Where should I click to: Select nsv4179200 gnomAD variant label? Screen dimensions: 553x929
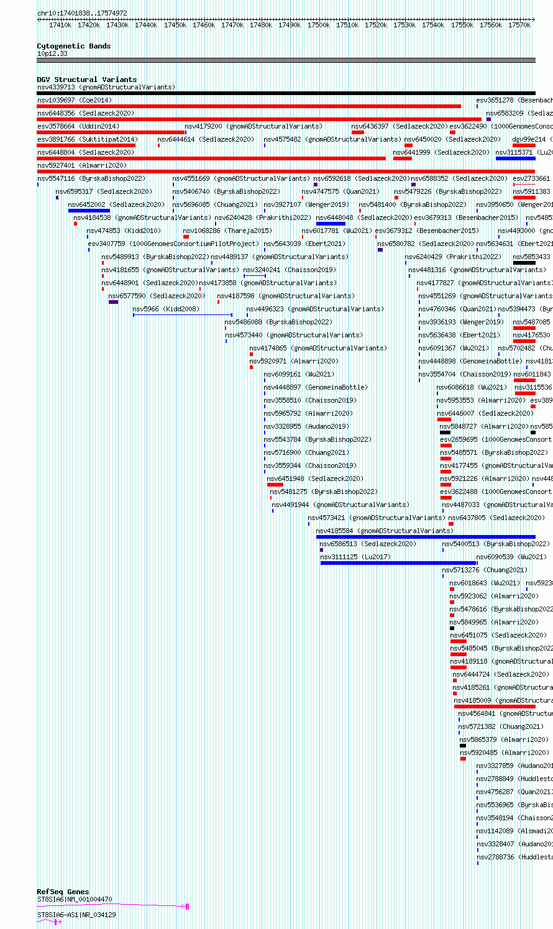254,126
